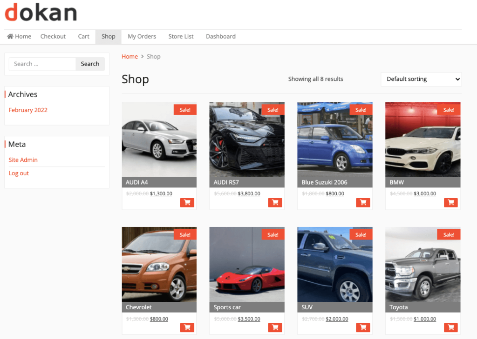Open the BMW product image
Screen dimensions: 477x339
click(423, 140)
